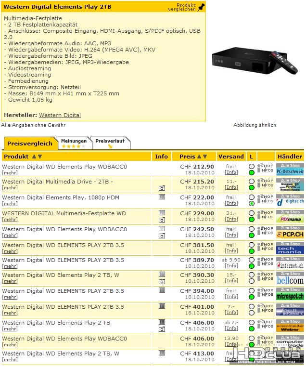Open camera image icon in PIXmania row
Screen dimensions: 306x367
pyautogui.click(x=162, y=220)
